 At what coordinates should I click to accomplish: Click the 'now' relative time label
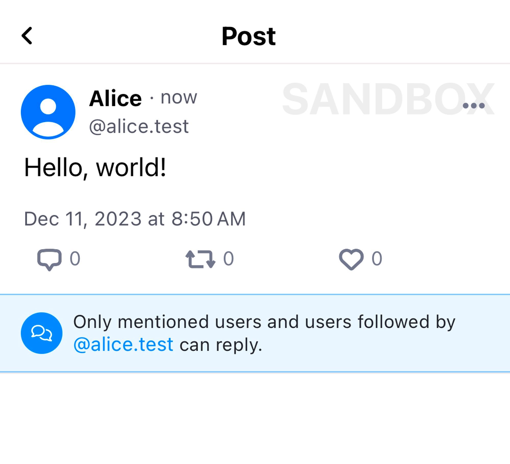click(178, 98)
